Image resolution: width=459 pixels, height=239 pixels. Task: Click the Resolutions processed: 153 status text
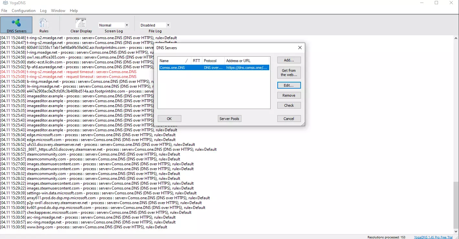pos(386,237)
